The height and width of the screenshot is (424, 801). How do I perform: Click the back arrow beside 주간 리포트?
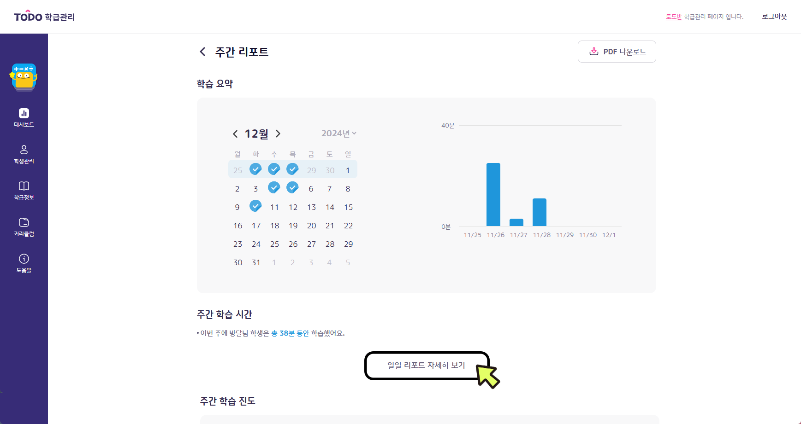(202, 52)
